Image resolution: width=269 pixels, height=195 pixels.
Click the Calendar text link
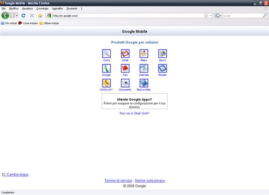(144, 75)
